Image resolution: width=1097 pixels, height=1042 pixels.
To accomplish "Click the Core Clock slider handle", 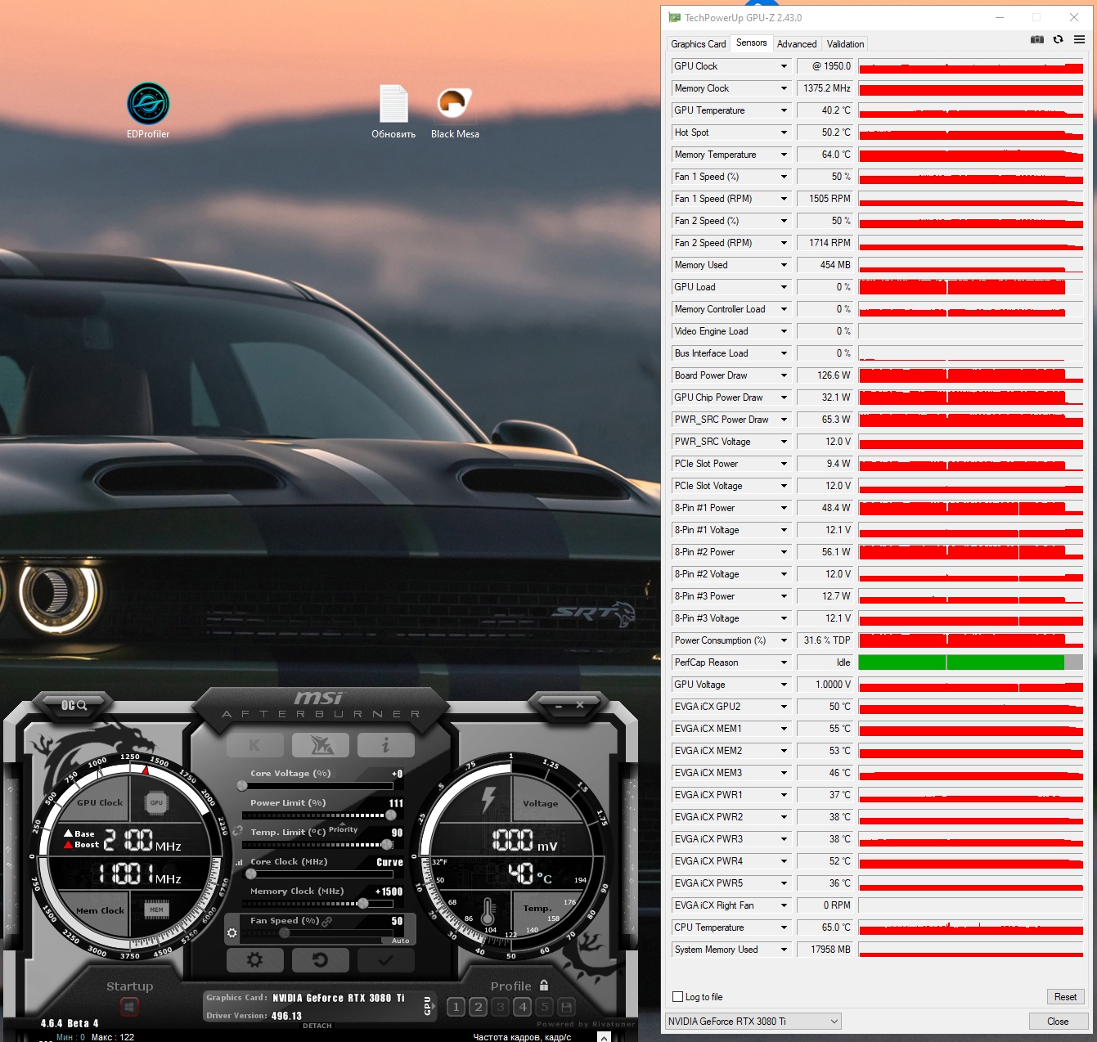I will click(x=251, y=874).
